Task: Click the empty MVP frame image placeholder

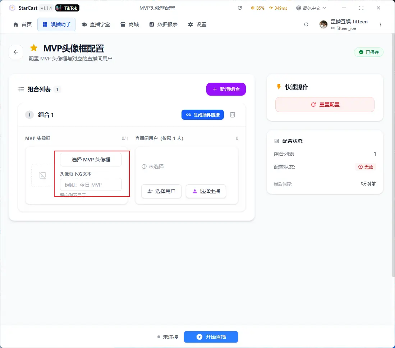Action: (42, 175)
